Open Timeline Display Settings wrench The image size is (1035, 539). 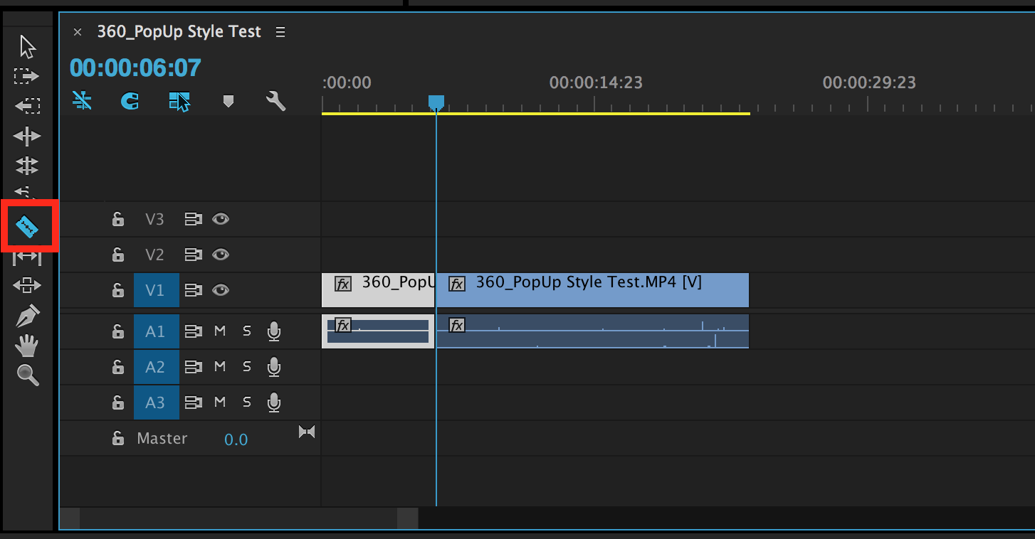point(275,101)
